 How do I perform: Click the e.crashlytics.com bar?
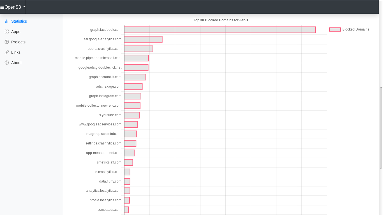pyautogui.click(x=127, y=172)
